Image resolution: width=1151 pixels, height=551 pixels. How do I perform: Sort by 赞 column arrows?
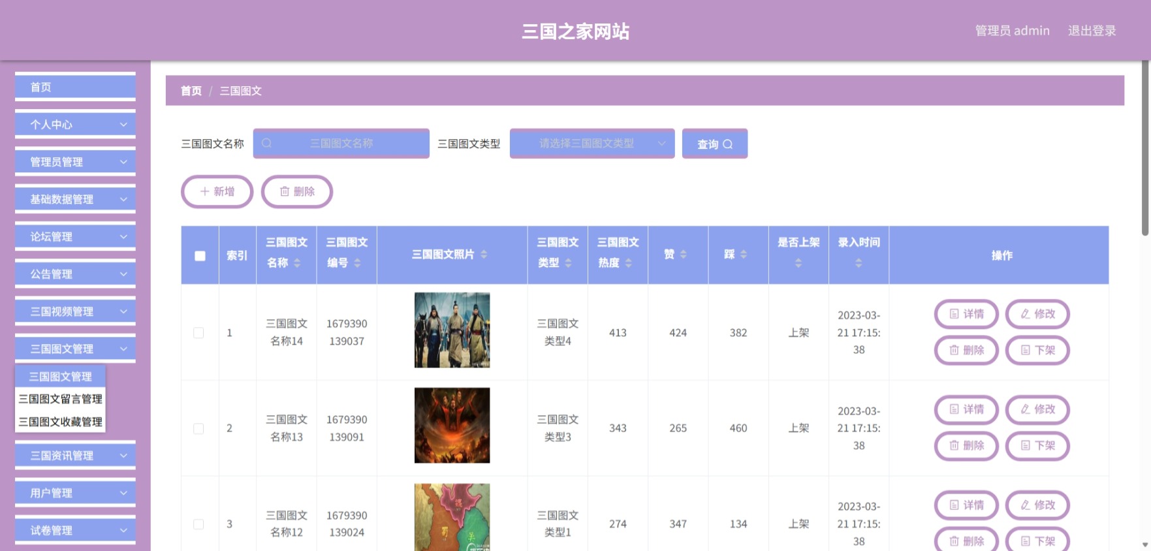click(x=684, y=255)
